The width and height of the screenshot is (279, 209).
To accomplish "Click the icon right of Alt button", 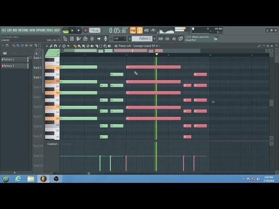I will [x=180, y=39].
